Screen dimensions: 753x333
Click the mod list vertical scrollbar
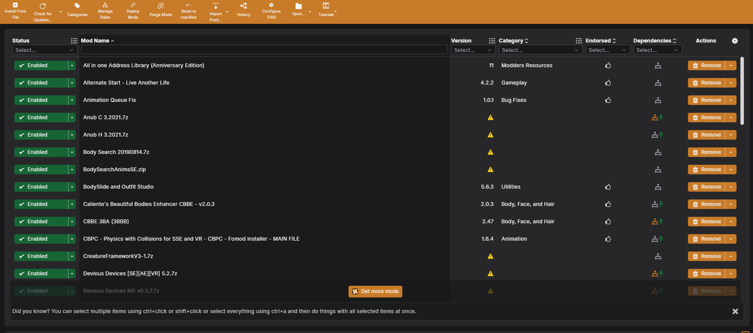(742, 91)
